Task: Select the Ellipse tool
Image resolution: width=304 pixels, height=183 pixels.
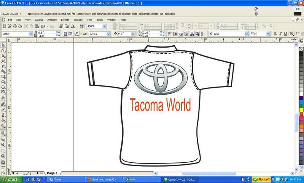Action: point(3,82)
